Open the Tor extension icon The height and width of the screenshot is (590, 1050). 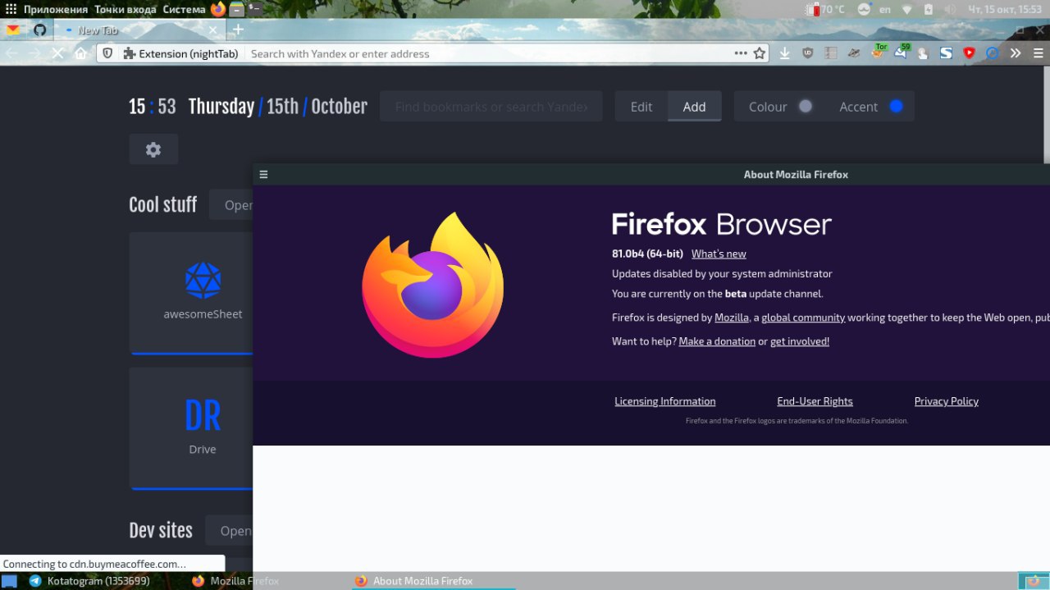878,53
